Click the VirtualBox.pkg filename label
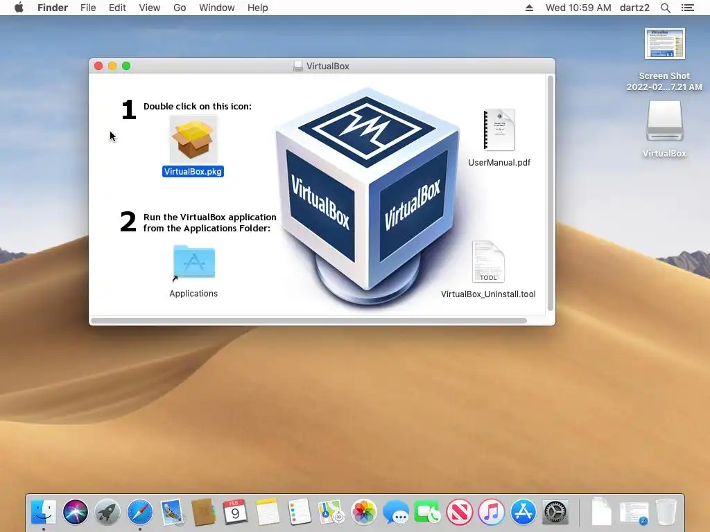Viewport: 710px width, 532px height. point(193,172)
